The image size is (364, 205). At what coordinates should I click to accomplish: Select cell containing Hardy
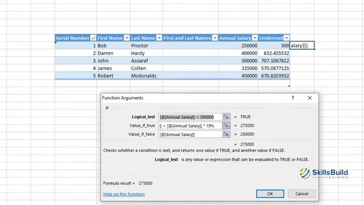[x=146, y=53]
